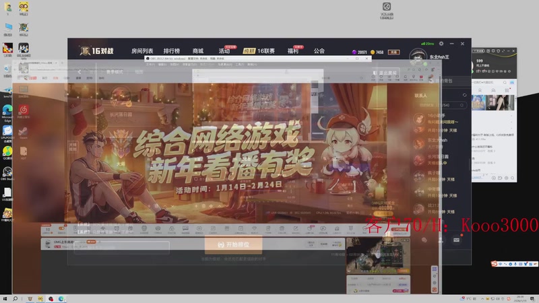539x303 pixels.
Task: Open the Windows Start menu
Action: coord(5,299)
